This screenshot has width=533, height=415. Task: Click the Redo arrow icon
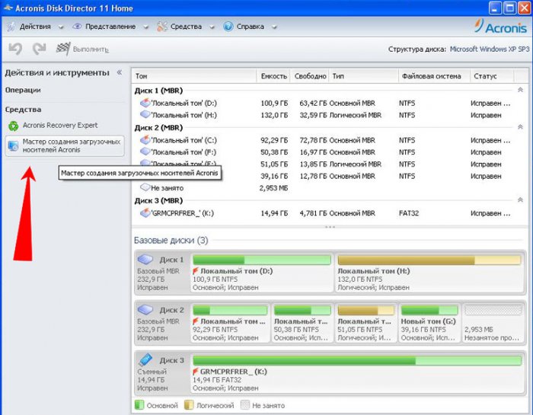[39, 49]
